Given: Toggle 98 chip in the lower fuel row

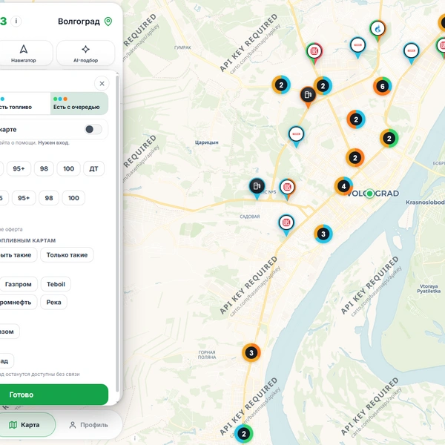Looking at the screenshot, I should click(x=49, y=198).
